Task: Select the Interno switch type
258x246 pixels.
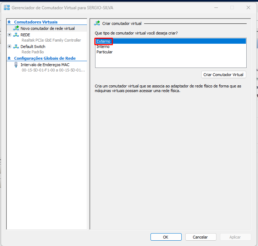Action: [103, 47]
